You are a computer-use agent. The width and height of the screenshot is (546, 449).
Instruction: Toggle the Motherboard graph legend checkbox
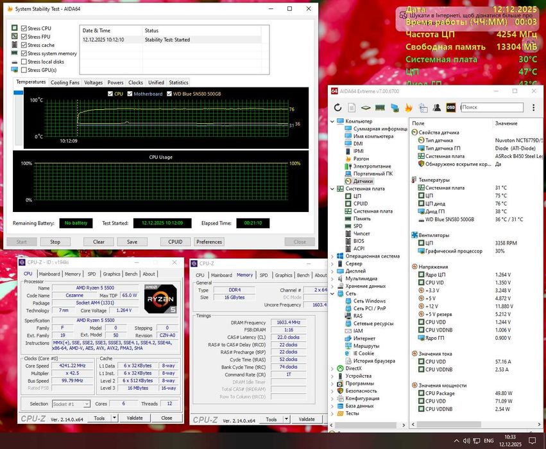130,94
